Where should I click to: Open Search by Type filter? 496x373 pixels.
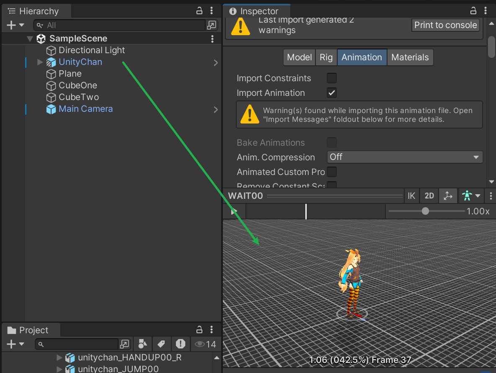coord(143,344)
